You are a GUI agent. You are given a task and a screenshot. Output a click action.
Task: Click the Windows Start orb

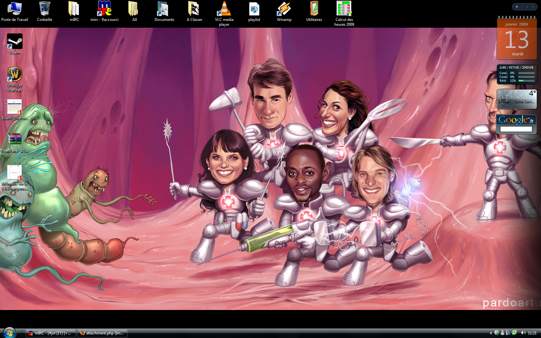pos(9,333)
